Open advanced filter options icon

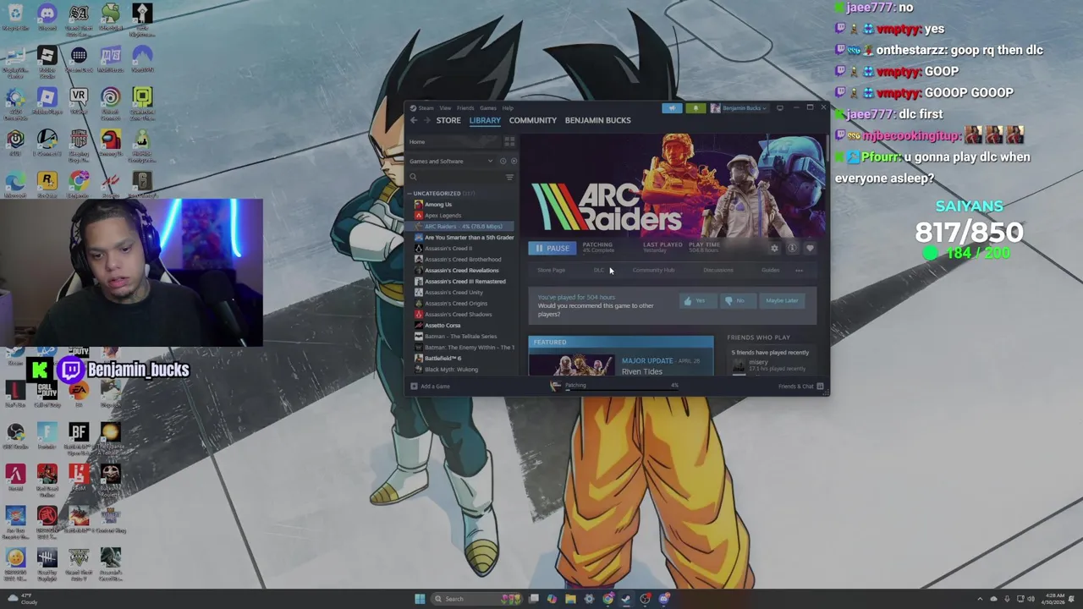(x=509, y=177)
